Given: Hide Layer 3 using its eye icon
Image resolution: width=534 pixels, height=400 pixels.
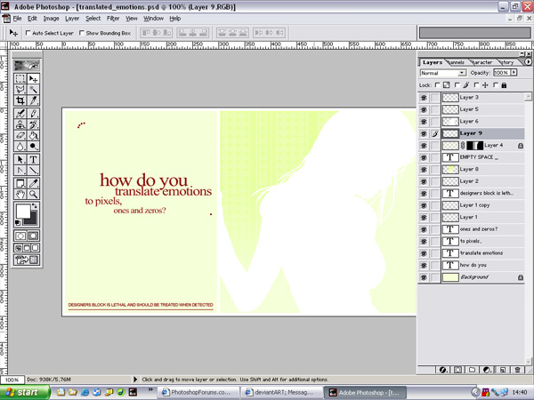Looking at the screenshot, I should pos(424,97).
